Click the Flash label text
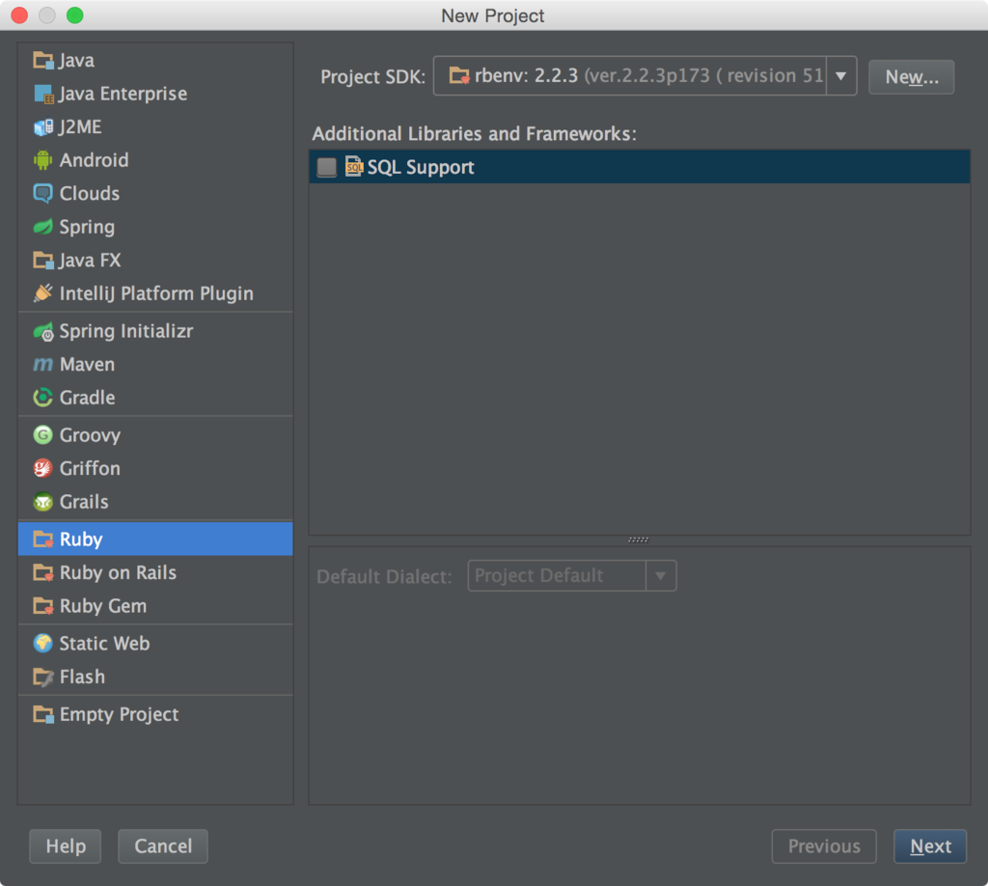988x886 pixels. coord(82,677)
